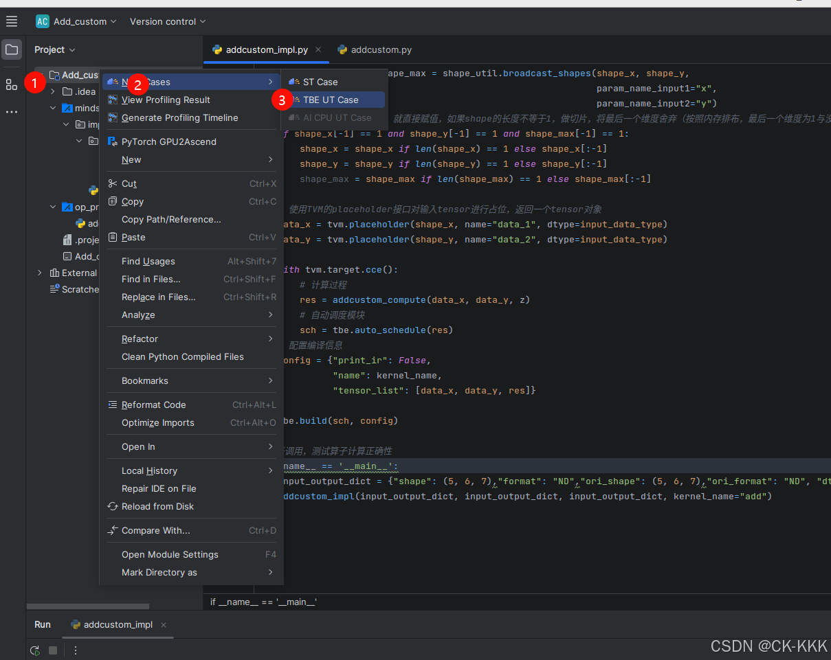Open the Structure tool window icon
This screenshot has height=660, width=831.
(x=12, y=84)
